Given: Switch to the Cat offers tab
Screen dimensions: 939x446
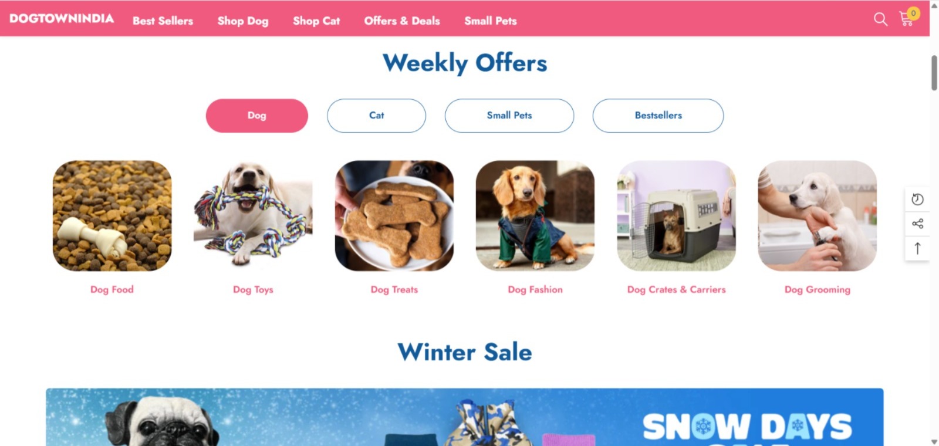Looking at the screenshot, I should click(376, 116).
